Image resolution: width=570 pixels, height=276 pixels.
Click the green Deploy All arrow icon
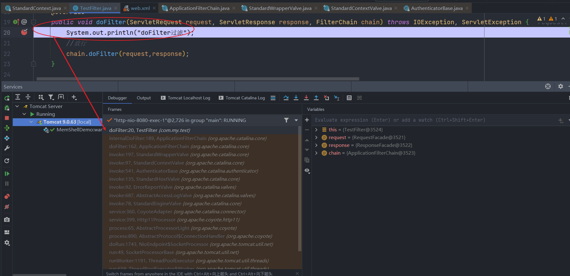pyautogui.click(x=7, y=128)
